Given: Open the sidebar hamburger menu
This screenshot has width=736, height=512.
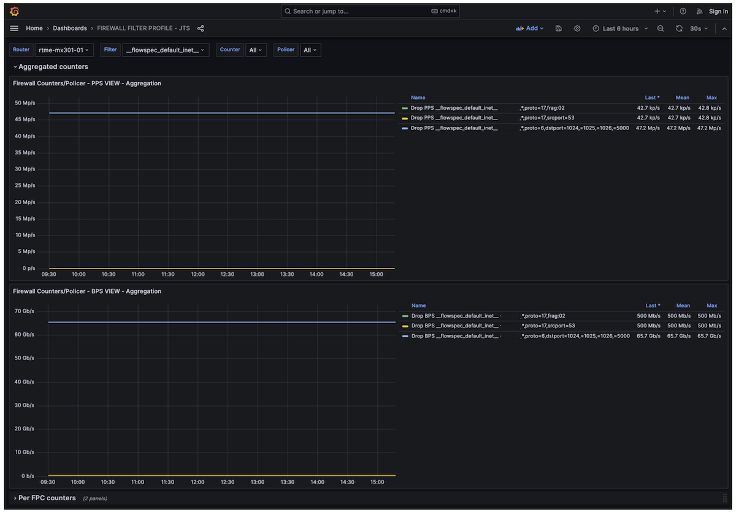Looking at the screenshot, I should [x=13, y=28].
